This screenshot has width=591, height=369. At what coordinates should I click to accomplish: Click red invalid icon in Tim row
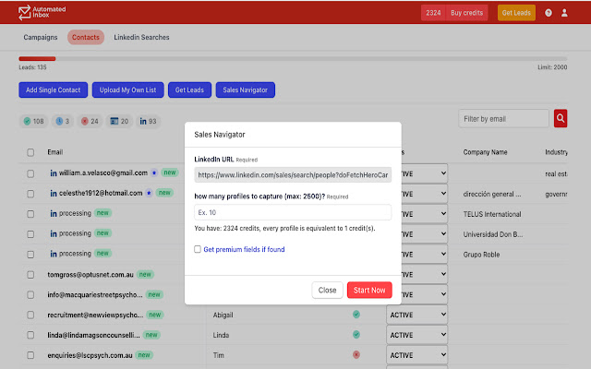[356, 354]
